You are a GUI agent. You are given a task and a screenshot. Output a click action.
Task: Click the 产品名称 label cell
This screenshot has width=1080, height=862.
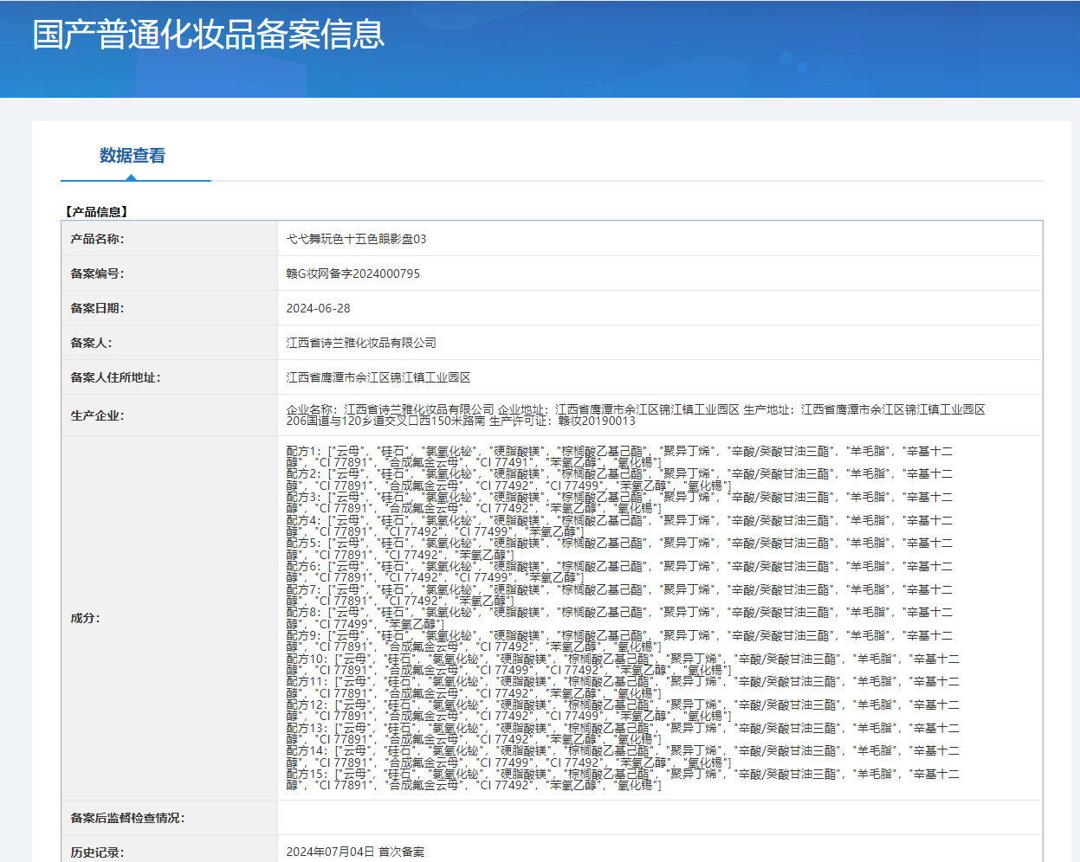(169, 239)
